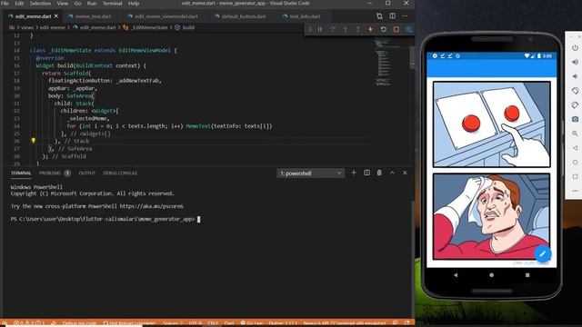
Task: Select the TERMINAL panel tab
Action: click(x=21, y=173)
